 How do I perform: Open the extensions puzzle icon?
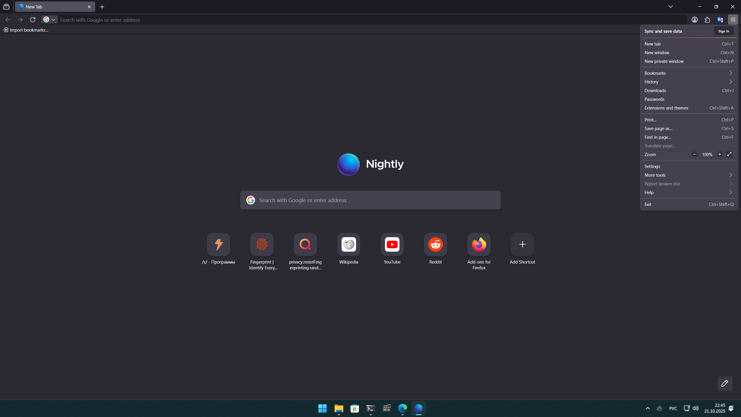pyautogui.click(x=707, y=19)
